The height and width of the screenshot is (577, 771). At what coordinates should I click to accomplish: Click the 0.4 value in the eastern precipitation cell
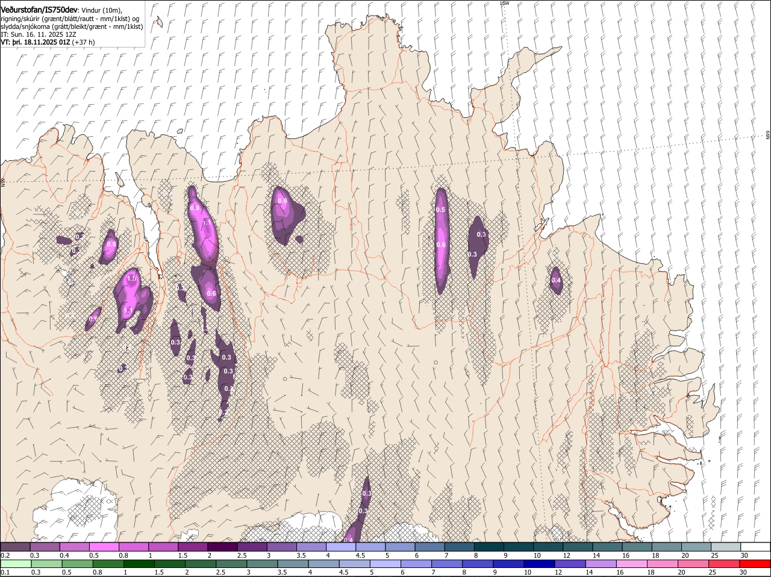tap(556, 280)
